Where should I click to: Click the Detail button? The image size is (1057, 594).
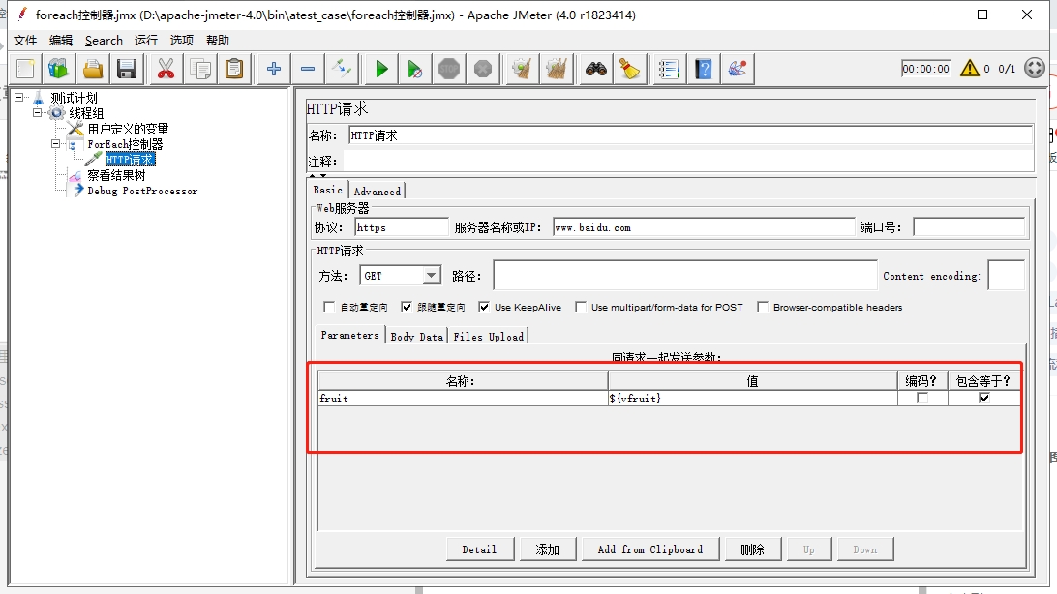(x=479, y=549)
